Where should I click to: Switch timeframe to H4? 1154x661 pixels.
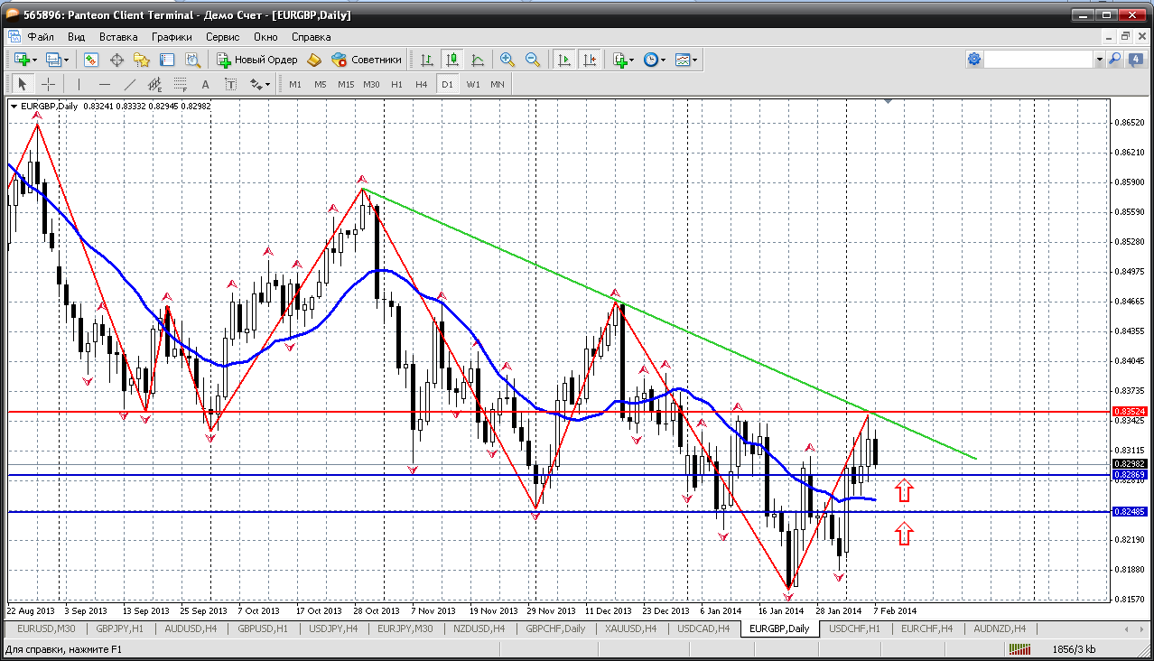coord(422,84)
